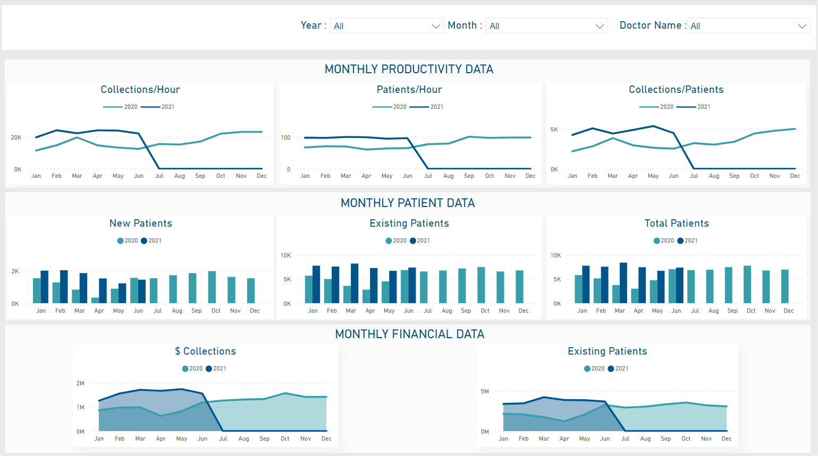The height and width of the screenshot is (456, 818).
Task: Open the Doctor Name dropdown
Action: 748,26
